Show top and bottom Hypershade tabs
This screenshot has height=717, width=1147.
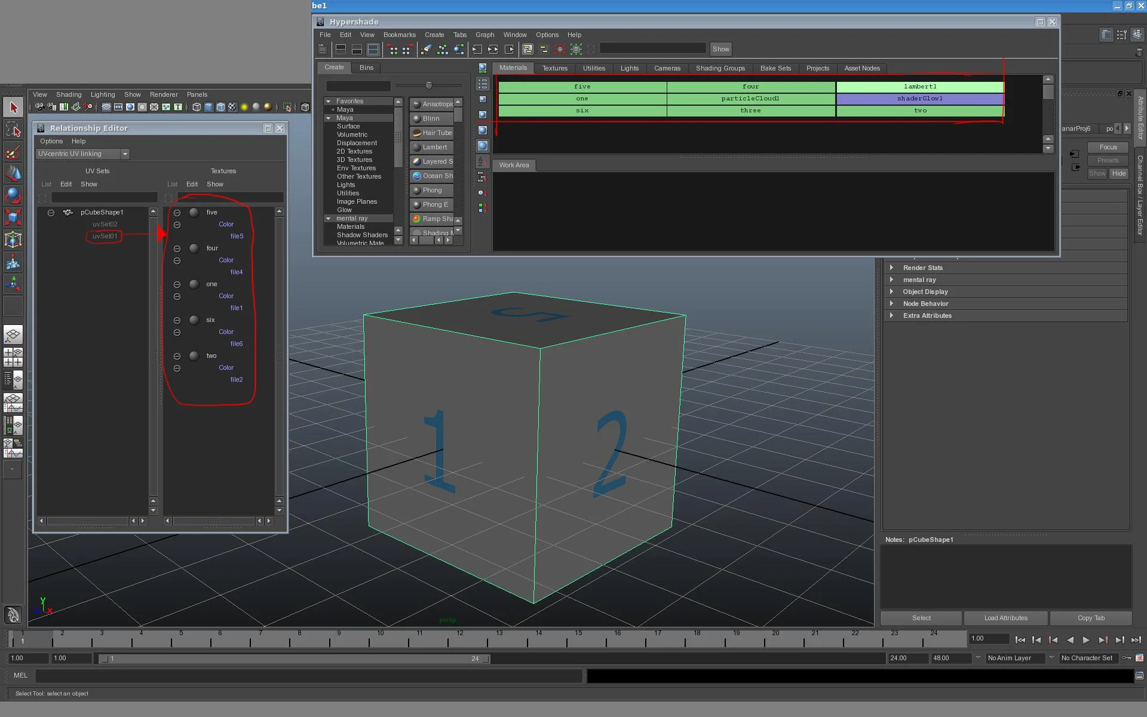click(373, 49)
